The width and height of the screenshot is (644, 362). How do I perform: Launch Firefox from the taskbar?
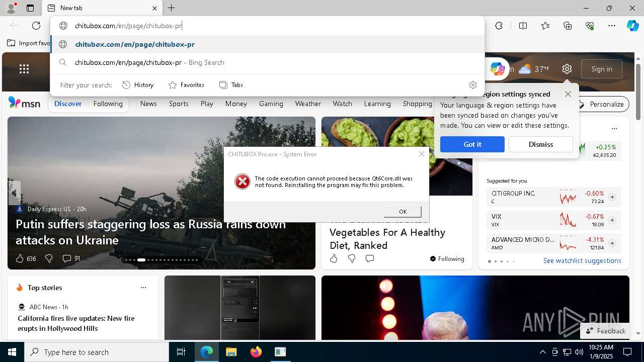(x=256, y=352)
